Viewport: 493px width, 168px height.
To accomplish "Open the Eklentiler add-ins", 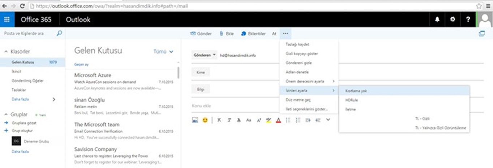I will coord(253,34).
